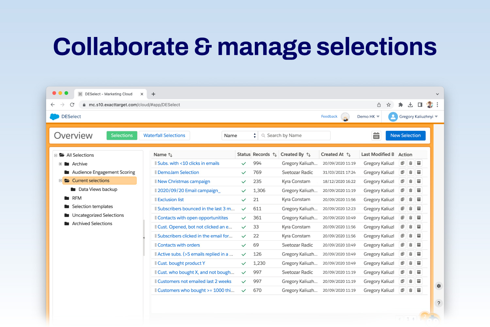The width and height of the screenshot is (490, 327).
Task: Open the calendar schedule icon
Action: pyautogui.click(x=376, y=136)
